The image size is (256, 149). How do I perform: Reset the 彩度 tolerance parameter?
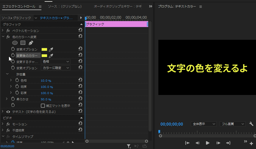tap(80, 92)
